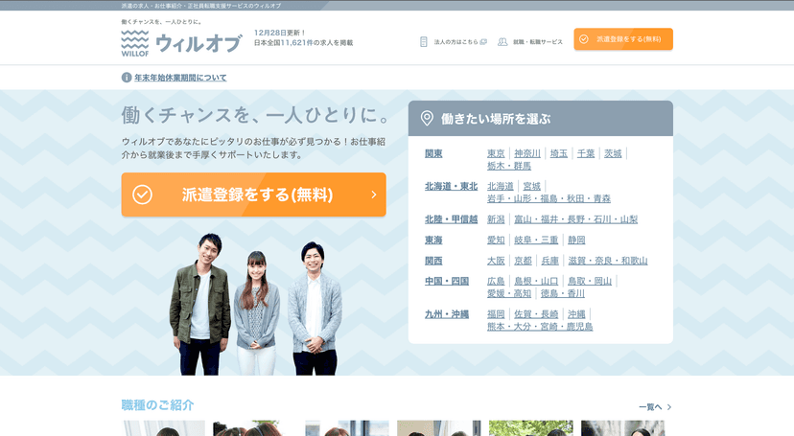Choose 東京 prefecture link
The width and height of the screenshot is (794, 436).
click(x=496, y=153)
